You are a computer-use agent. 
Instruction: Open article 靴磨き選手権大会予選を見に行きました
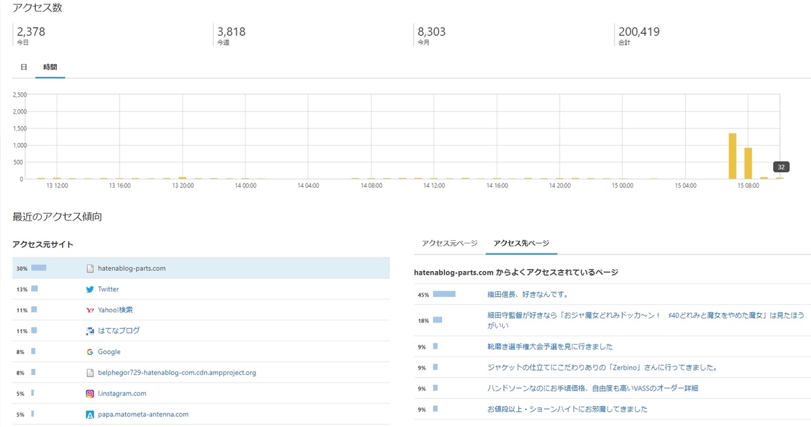(x=550, y=347)
